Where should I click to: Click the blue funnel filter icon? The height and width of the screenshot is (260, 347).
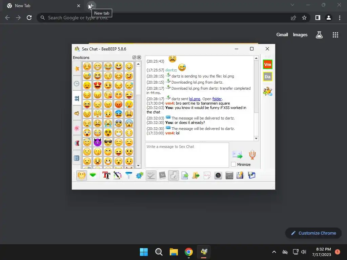click(128, 175)
